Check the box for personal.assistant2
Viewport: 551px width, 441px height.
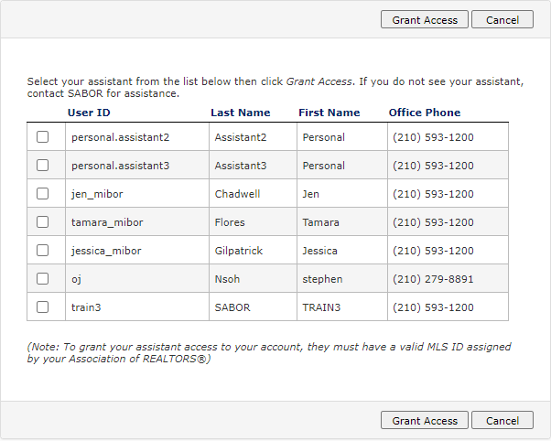tap(43, 137)
